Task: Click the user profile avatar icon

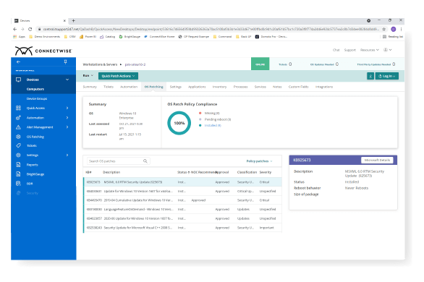Action: pos(386,50)
